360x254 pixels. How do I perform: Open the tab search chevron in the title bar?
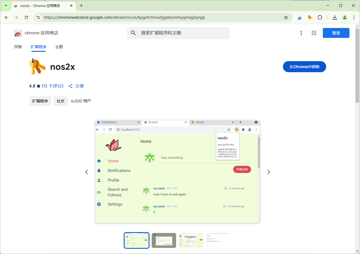tap(6, 6)
